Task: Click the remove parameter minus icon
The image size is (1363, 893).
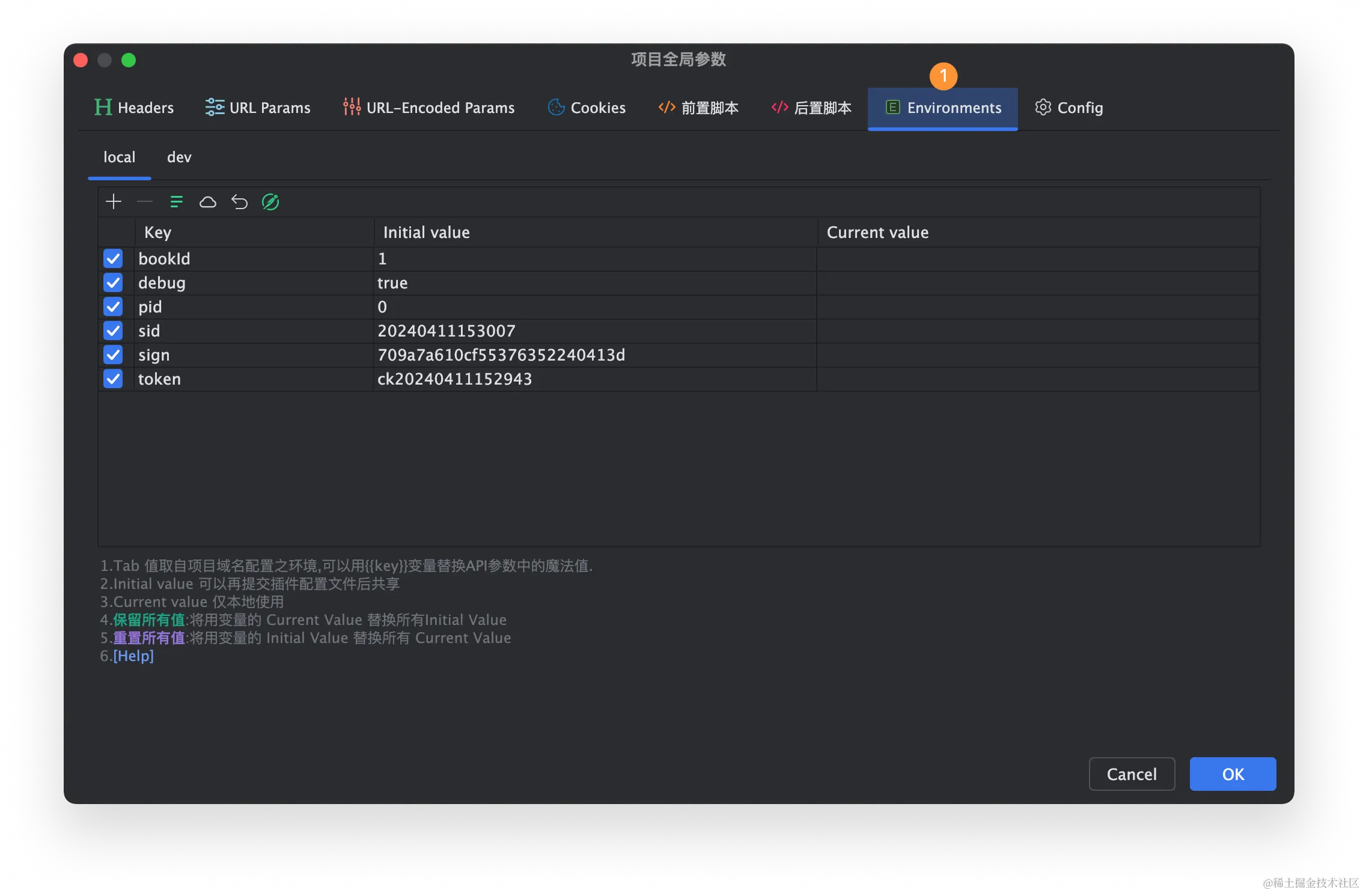Action: [144, 201]
